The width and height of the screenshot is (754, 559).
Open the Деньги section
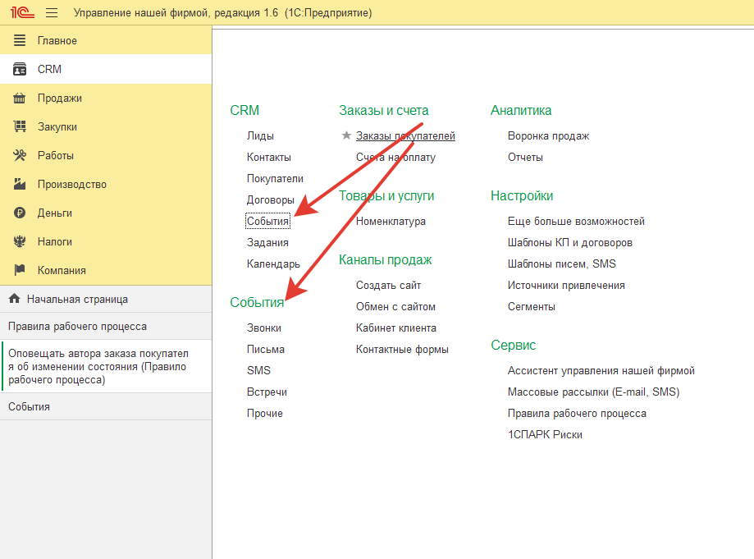[106, 213]
